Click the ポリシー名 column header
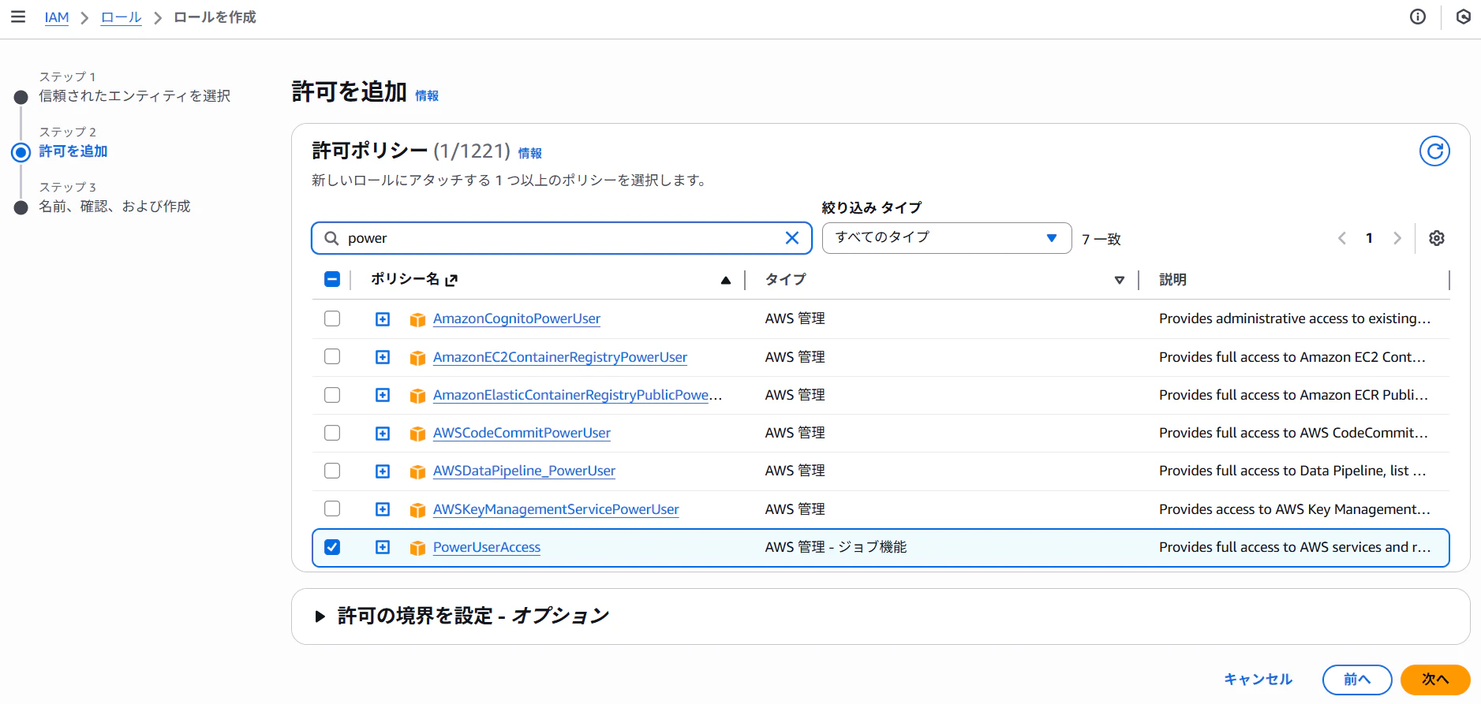 405,279
